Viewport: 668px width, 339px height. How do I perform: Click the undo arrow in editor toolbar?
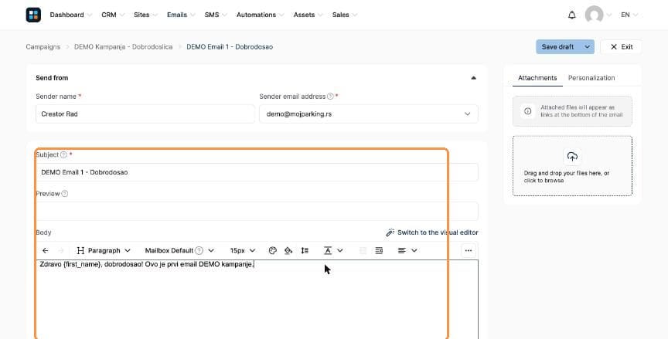click(45, 250)
